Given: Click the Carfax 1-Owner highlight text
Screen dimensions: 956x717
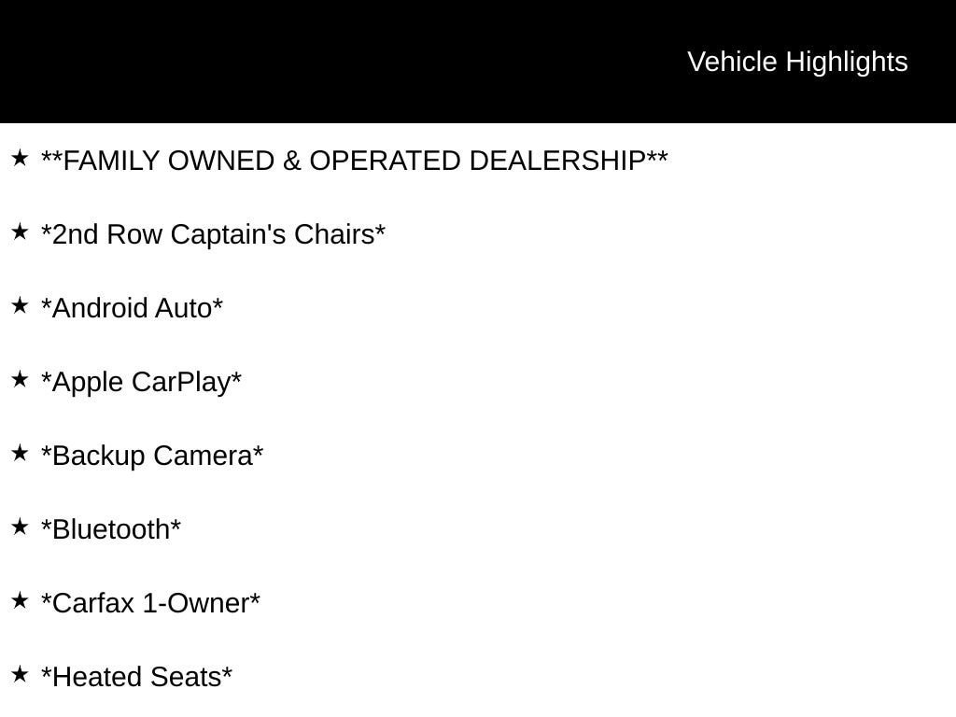Looking at the screenshot, I should 150,604.
